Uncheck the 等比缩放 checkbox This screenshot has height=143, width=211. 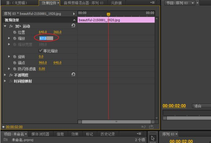[40, 51]
